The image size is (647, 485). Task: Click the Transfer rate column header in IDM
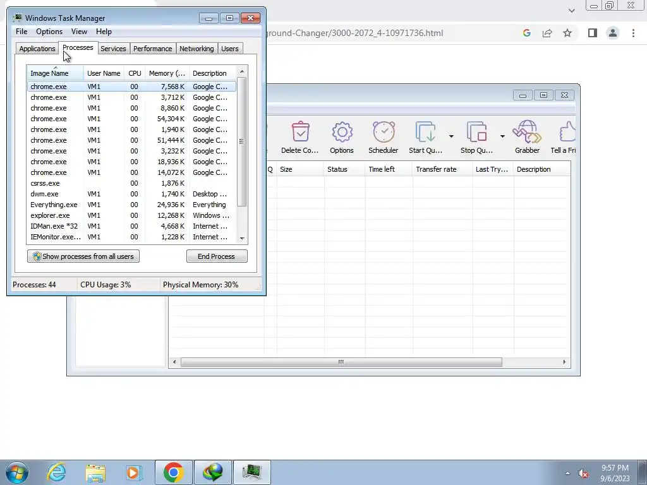(442, 169)
